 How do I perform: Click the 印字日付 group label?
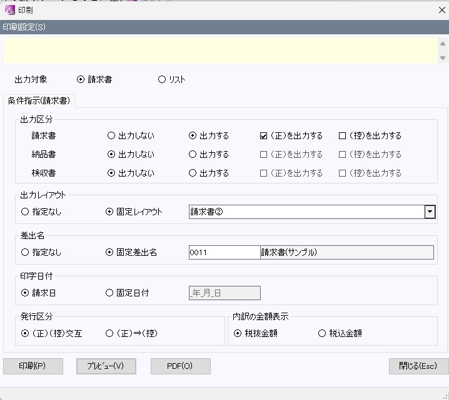[x=36, y=276]
